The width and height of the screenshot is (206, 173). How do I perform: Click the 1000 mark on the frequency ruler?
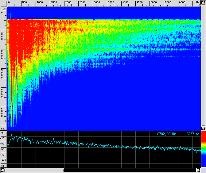(39, 2)
